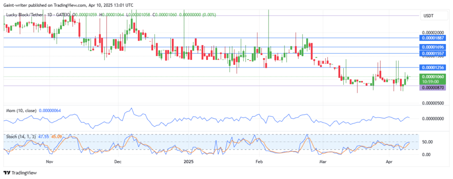Click the close value 0.00001060 in header
The height and width of the screenshot is (179, 453).
pos(165,15)
